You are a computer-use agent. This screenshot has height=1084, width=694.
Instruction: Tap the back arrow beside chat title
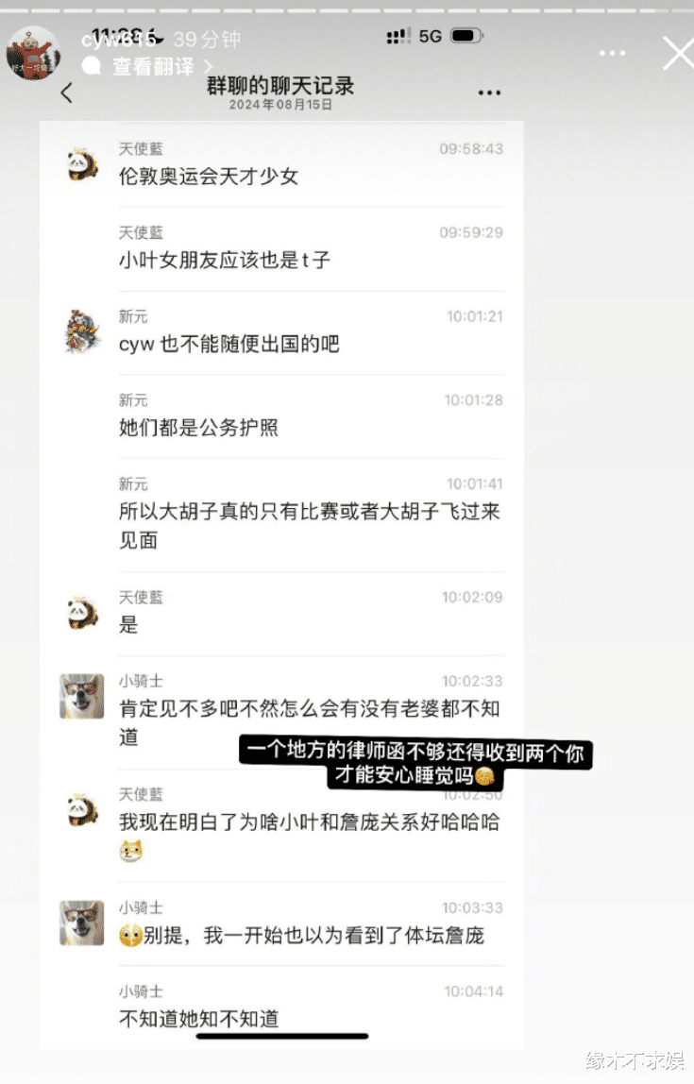click(67, 93)
